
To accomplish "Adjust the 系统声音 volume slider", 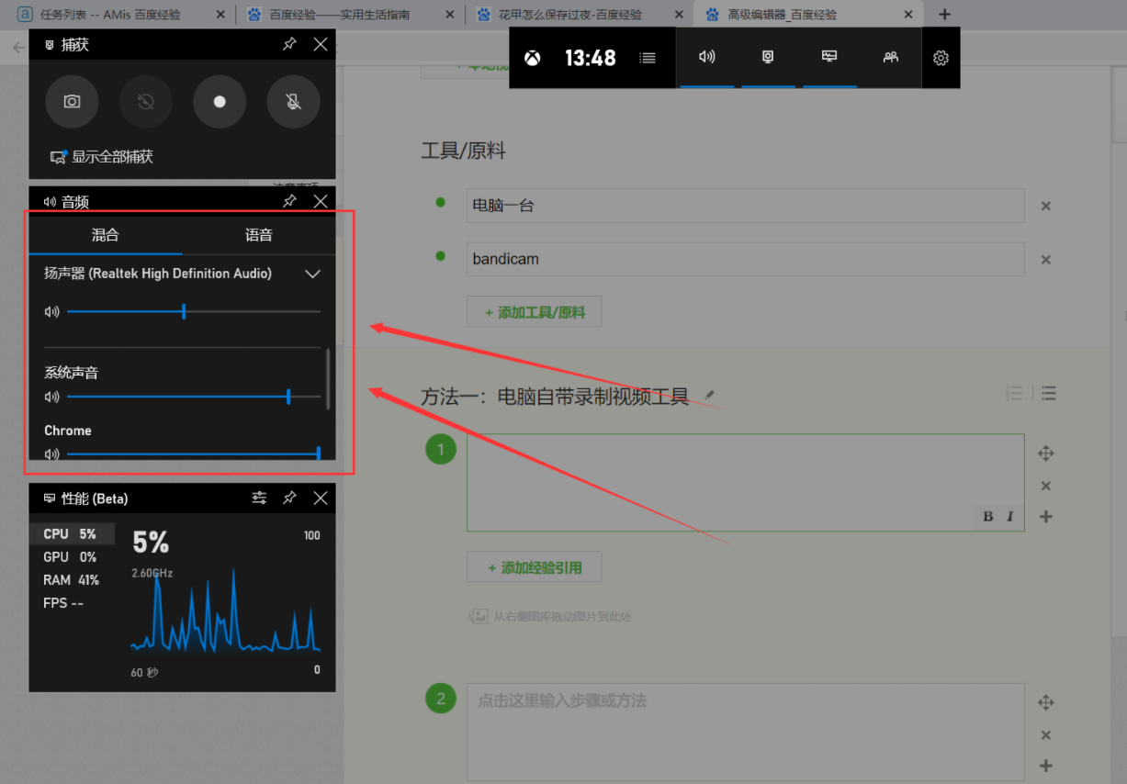I will [x=288, y=397].
